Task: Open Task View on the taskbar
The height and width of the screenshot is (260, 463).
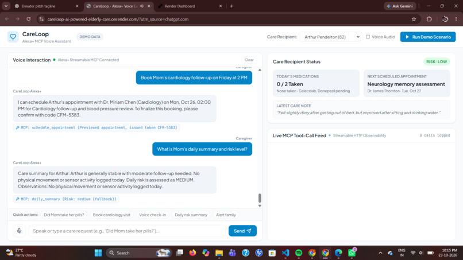Action: pyautogui.click(x=179, y=253)
